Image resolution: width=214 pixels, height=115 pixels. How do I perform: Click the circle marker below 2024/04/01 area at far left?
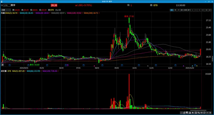(10, 65)
